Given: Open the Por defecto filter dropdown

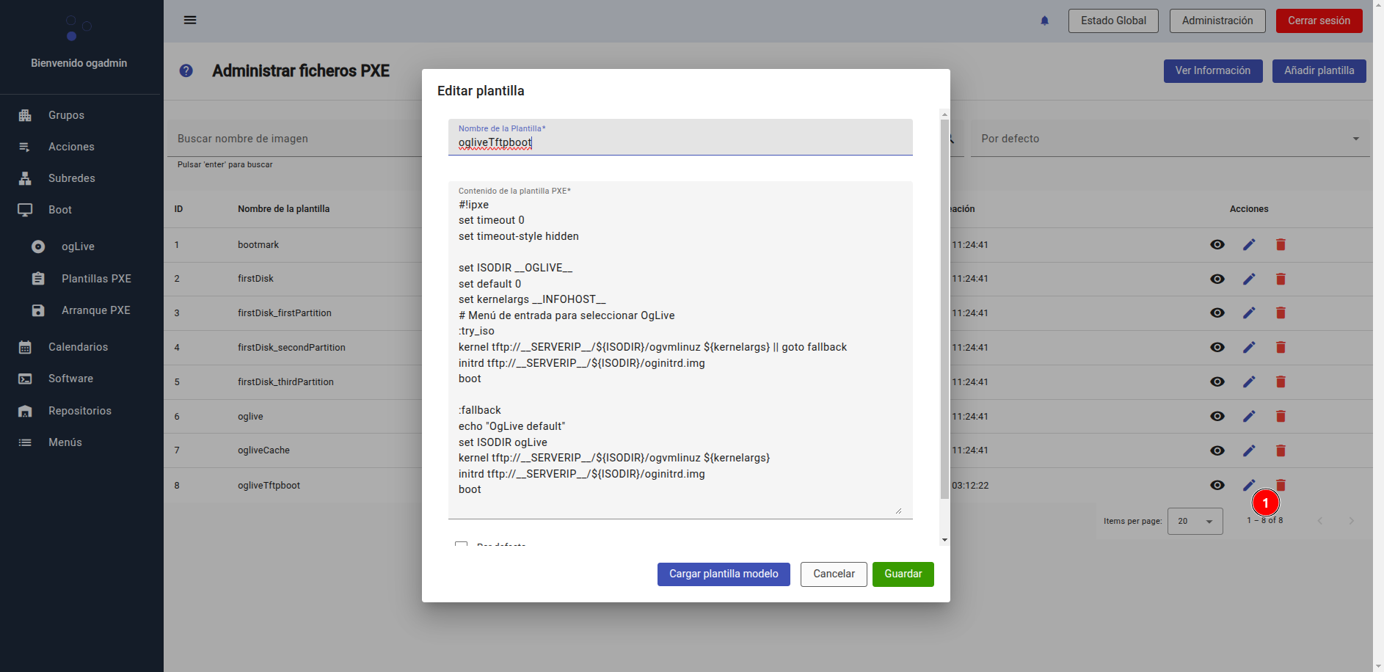Looking at the screenshot, I should [x=1170, y=139].
